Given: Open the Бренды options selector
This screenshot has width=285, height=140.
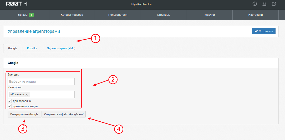Looking at the screenshot, I should pyautogui.click(x=41, y=82).
